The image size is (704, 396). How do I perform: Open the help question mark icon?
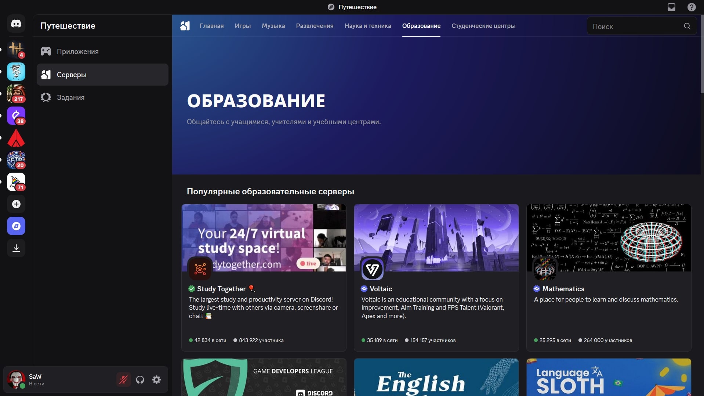tap(692, 7)
